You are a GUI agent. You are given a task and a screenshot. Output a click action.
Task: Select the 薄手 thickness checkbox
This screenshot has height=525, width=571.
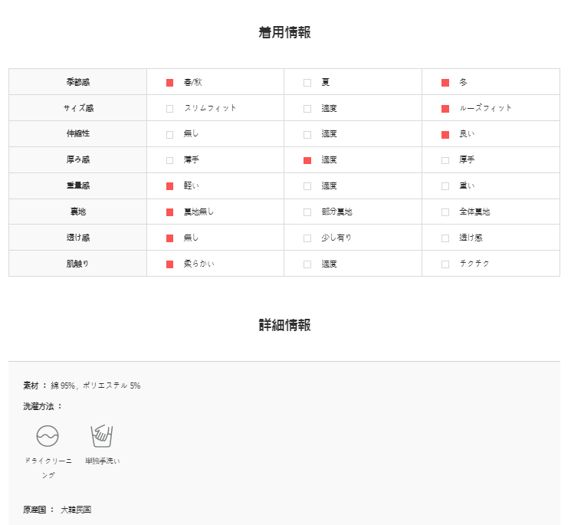pyautogui.click(x=169, y=160)
